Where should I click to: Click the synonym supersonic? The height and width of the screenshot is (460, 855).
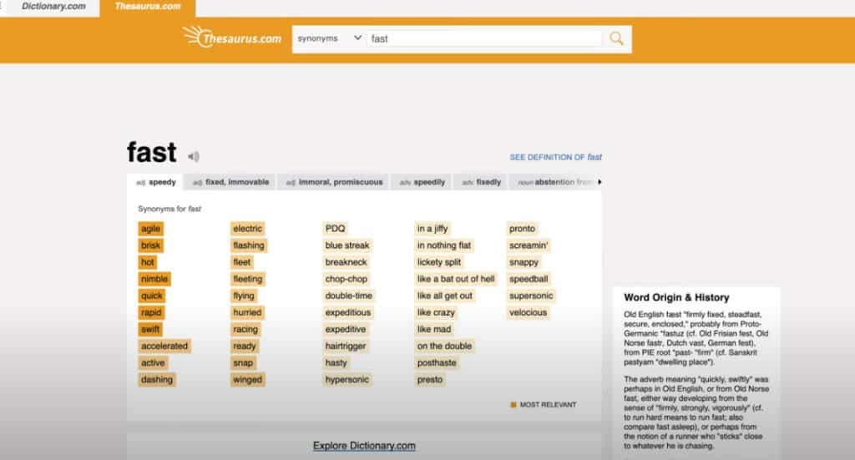pyautogui.click(x=531, y=296)
